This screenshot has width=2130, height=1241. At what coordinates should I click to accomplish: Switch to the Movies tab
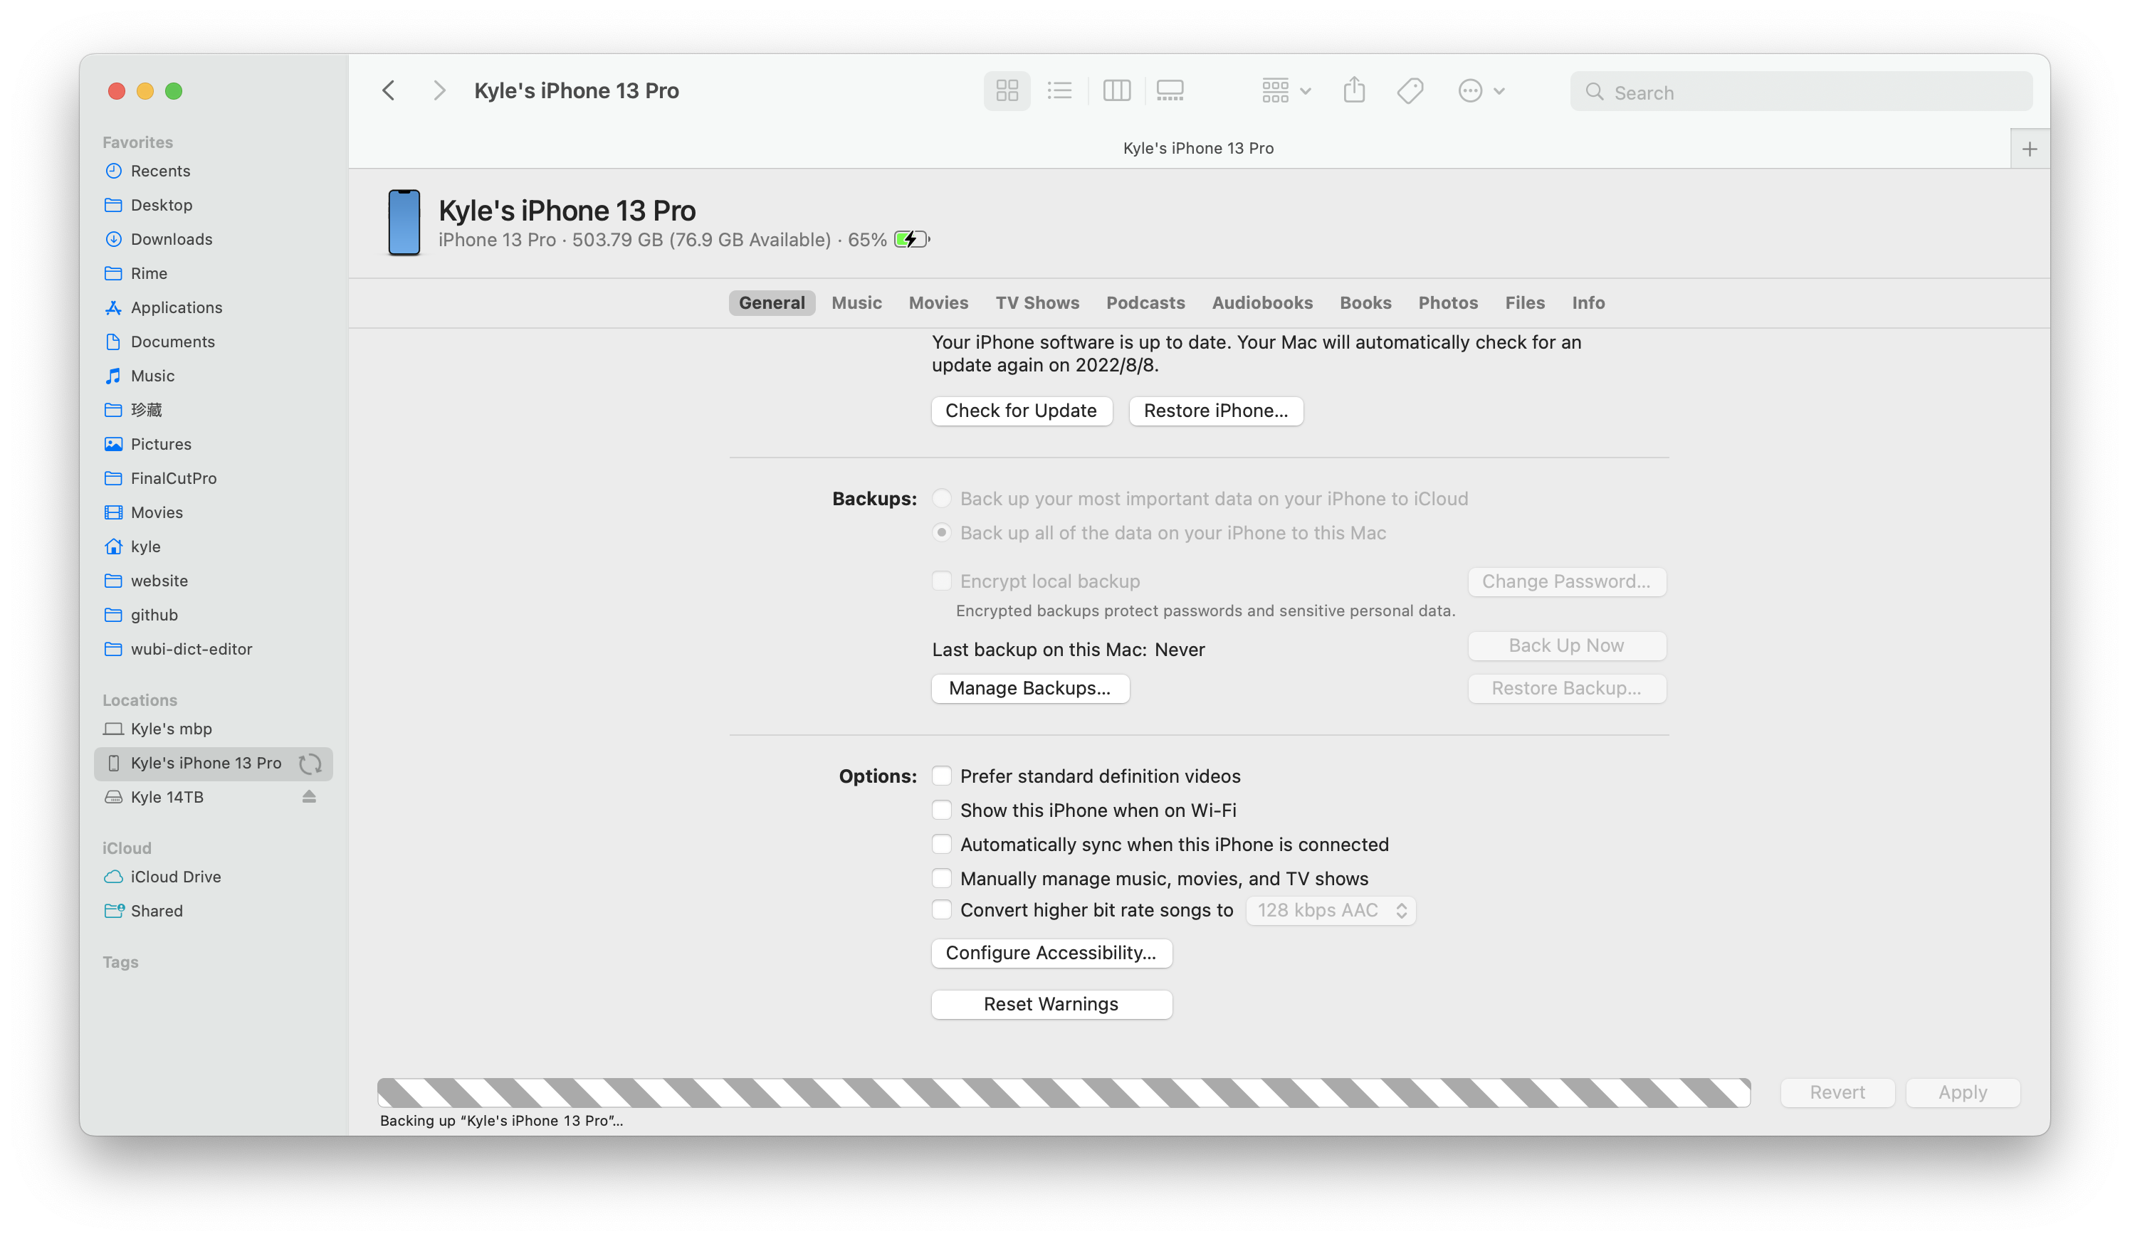[x=938, y=302]
